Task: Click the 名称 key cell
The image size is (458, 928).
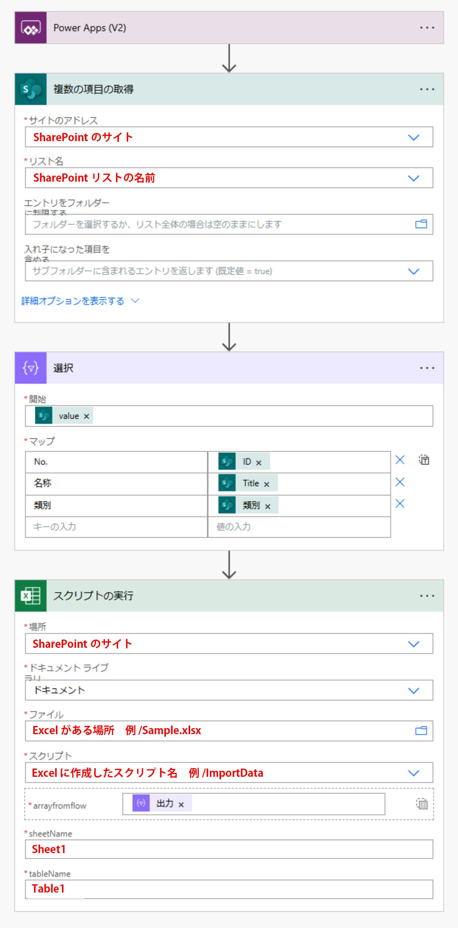Action: click(x=116, y=483)
